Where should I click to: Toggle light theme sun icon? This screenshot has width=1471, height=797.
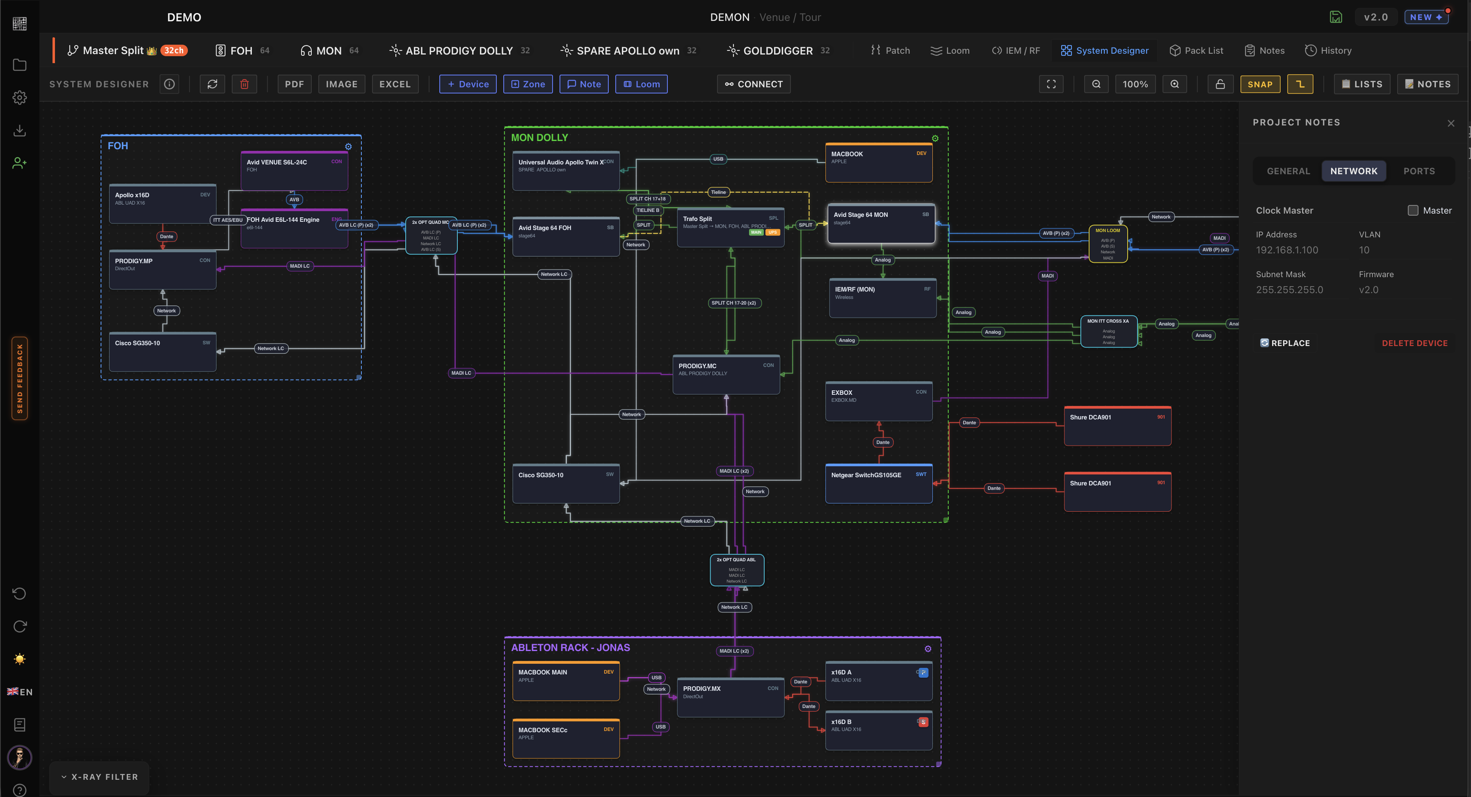point(19,659)
